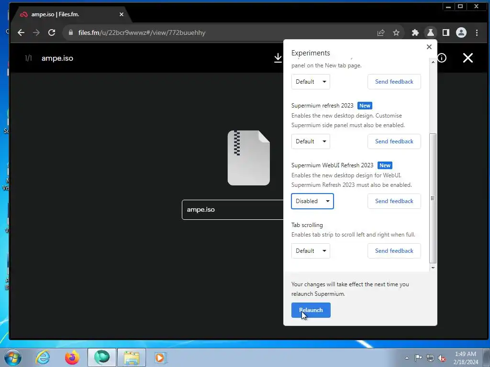Open Windows Explorer from the taskbar
This screenshot has width=490, height=367.
(x=132, y=357)
